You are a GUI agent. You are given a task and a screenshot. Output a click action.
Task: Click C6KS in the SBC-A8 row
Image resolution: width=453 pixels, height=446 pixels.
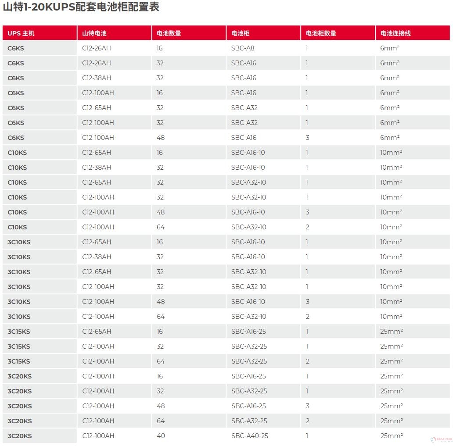point(16,48)
